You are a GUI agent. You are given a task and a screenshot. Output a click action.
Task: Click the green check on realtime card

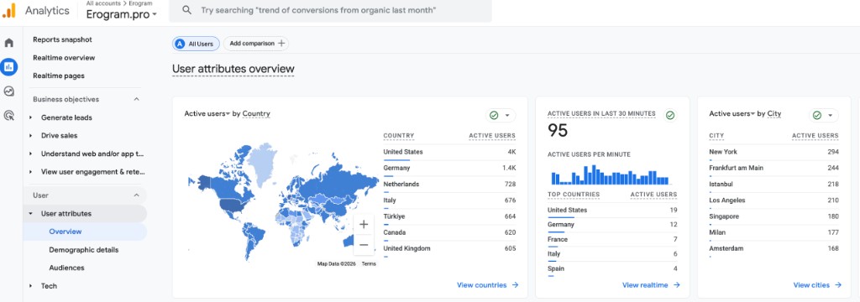click(x=669, y=115)
